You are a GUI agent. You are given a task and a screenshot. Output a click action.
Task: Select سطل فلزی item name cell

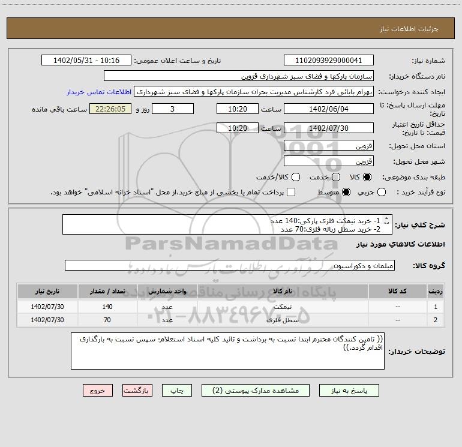click(282, 320)
